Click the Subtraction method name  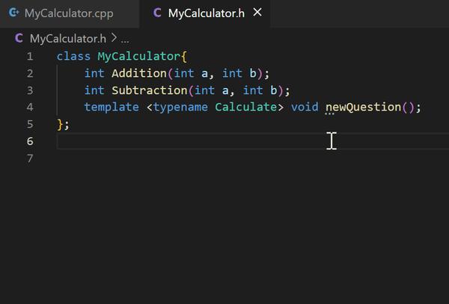pyautogui.click(x=149, y=90)
